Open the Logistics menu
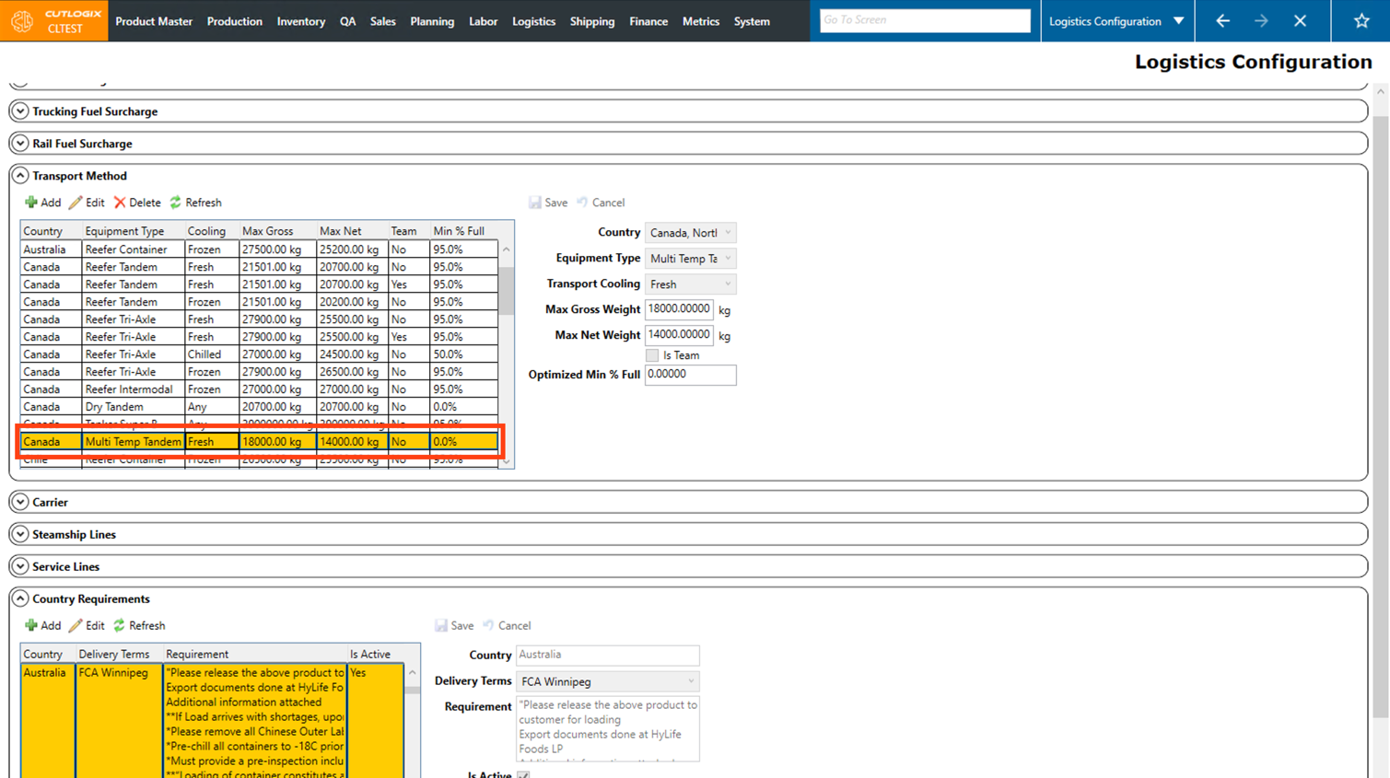 (533, 21)
